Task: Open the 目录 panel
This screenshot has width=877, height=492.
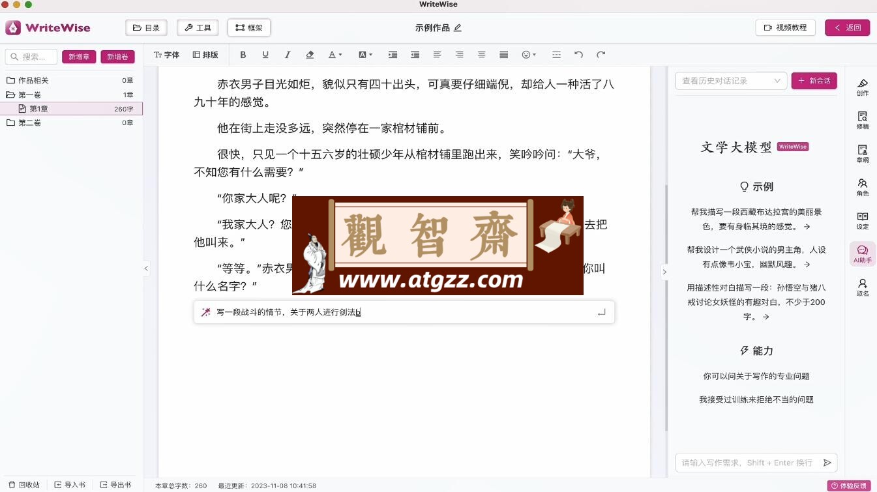Action: click(x=146, y=27)
